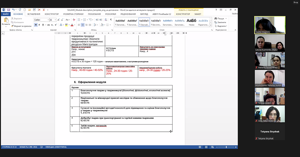Screen dimensions: 300x157
Task: Select Nadiia Magrelo video thumbnail
Action: pos(270,25)
